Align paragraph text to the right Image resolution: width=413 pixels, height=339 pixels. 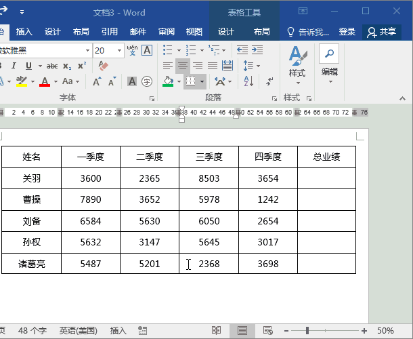point(198,66)
